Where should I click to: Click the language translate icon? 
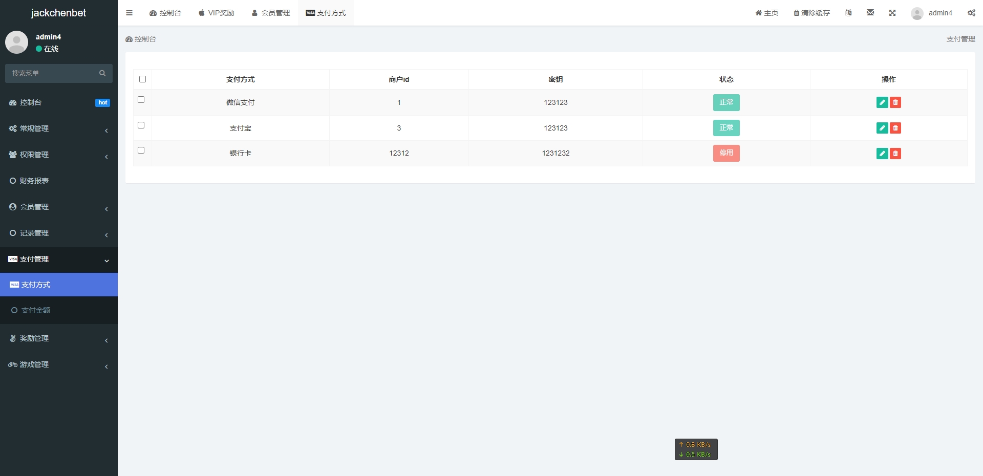[848, 13]
